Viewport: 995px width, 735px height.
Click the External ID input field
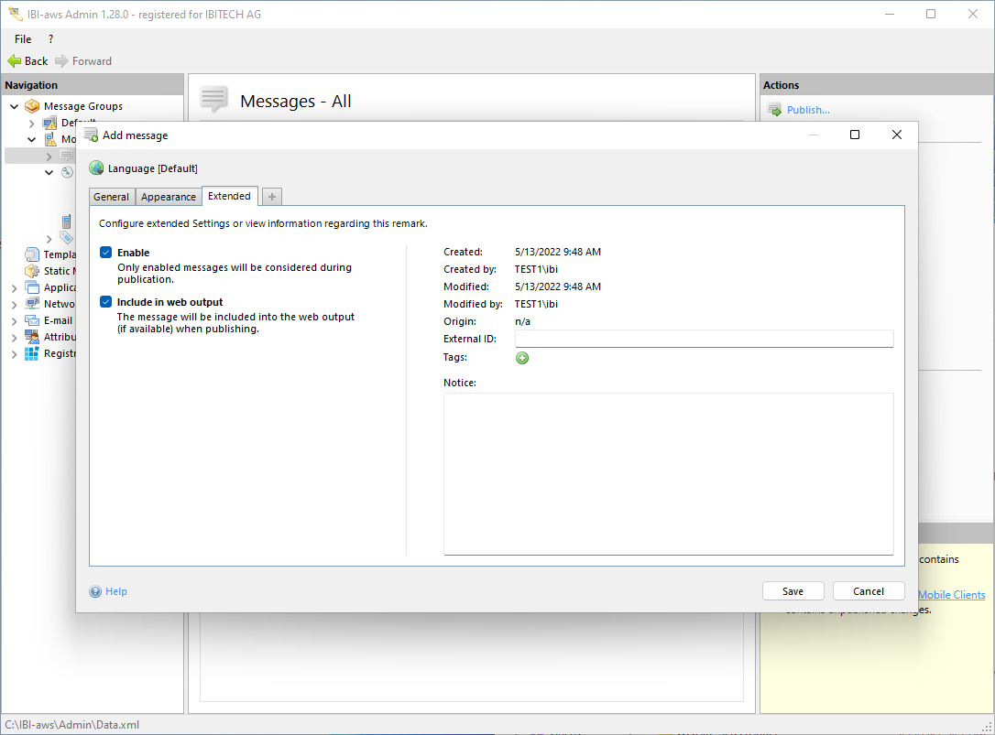click(x=704, y=339)
